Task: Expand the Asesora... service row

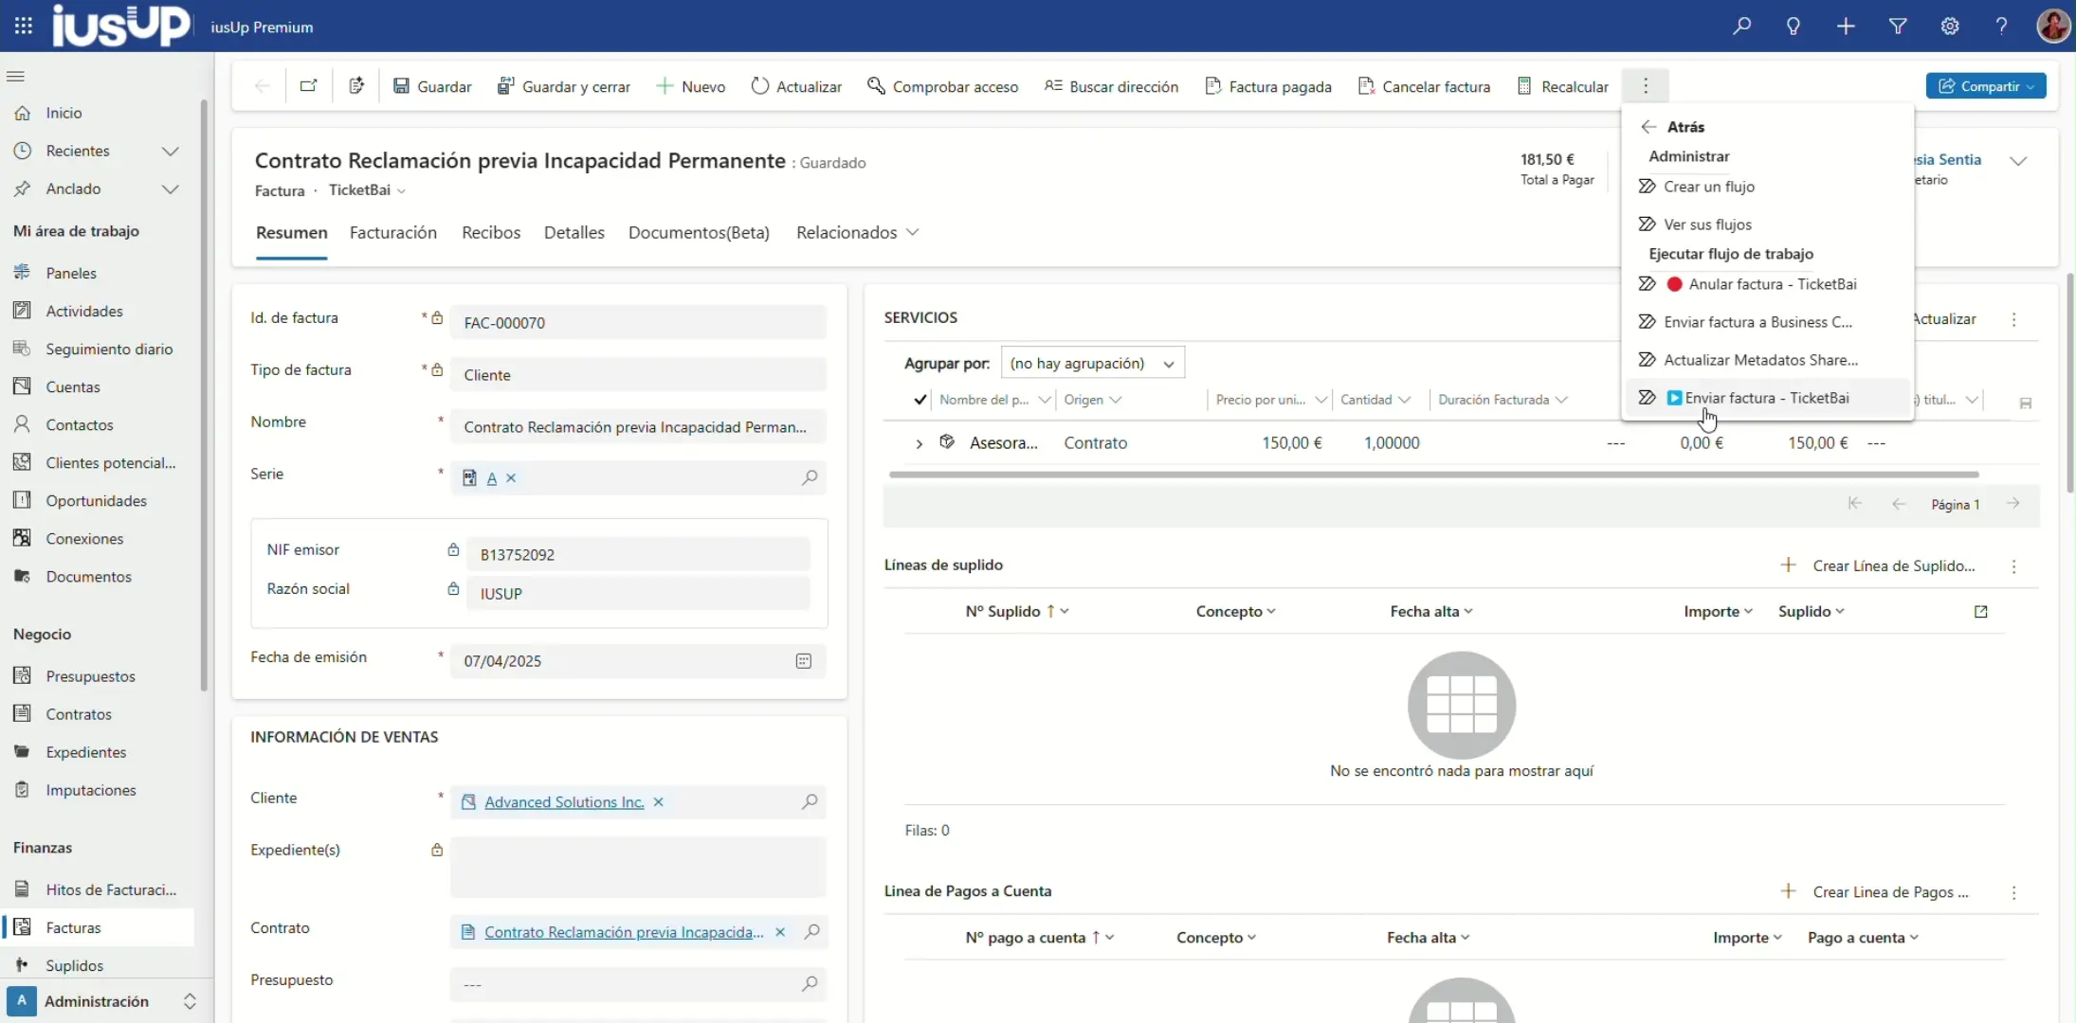Action: coord(919,443)
